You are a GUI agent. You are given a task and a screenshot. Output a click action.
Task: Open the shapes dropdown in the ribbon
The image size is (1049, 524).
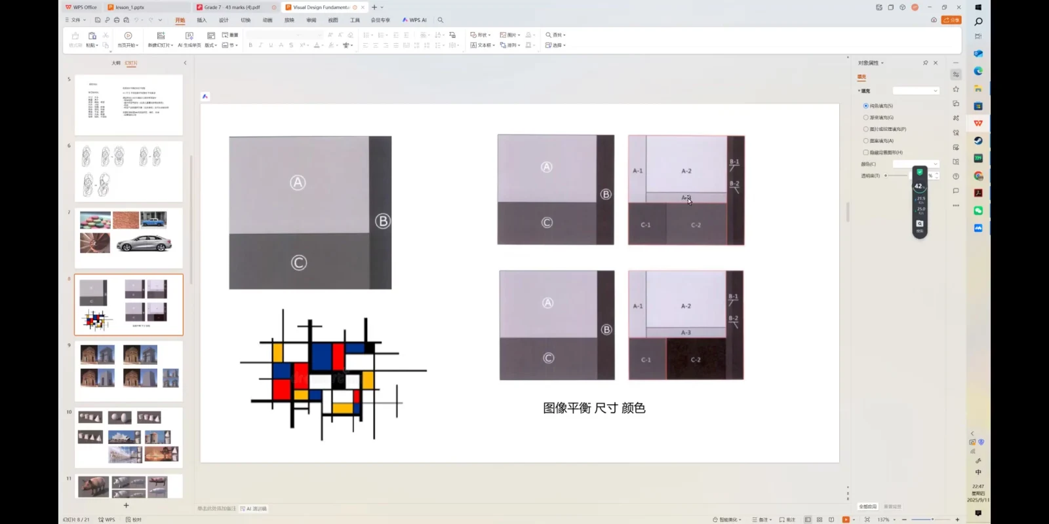pyautogui.click(x=481, y=35)
